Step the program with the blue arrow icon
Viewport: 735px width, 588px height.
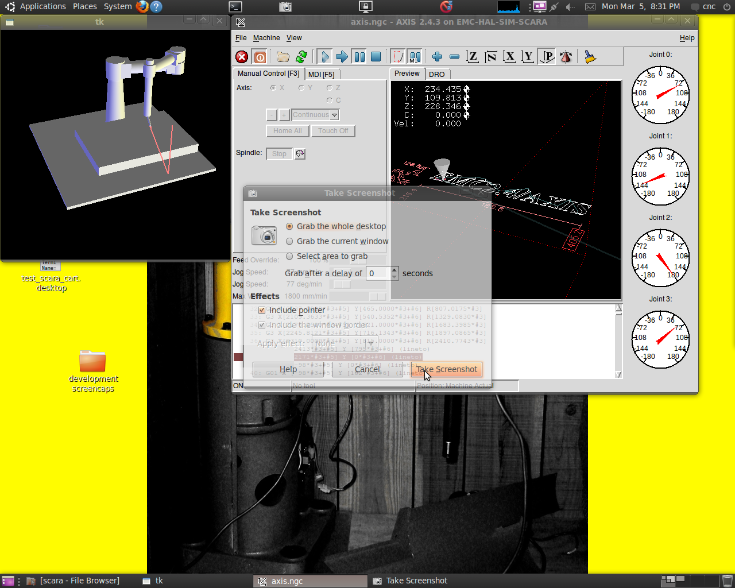tap(342, 57)
